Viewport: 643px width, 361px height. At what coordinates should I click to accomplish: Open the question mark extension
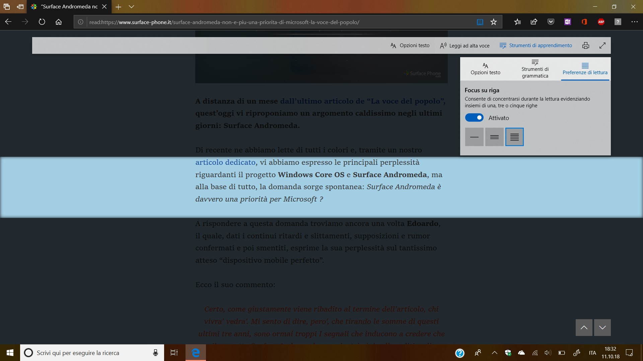pos(618,22)
